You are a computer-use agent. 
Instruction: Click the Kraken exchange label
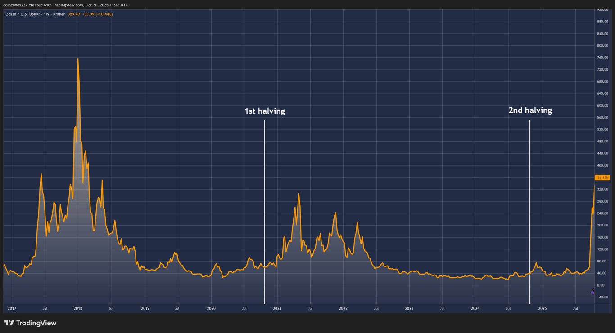[59, 14]
